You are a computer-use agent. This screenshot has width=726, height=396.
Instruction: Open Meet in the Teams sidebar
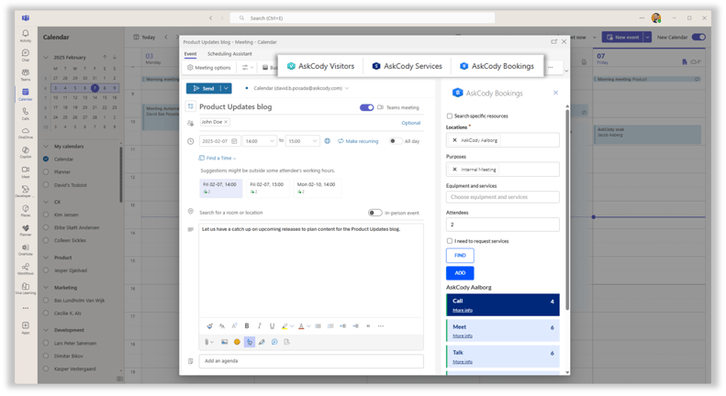[x=26, y=171]
